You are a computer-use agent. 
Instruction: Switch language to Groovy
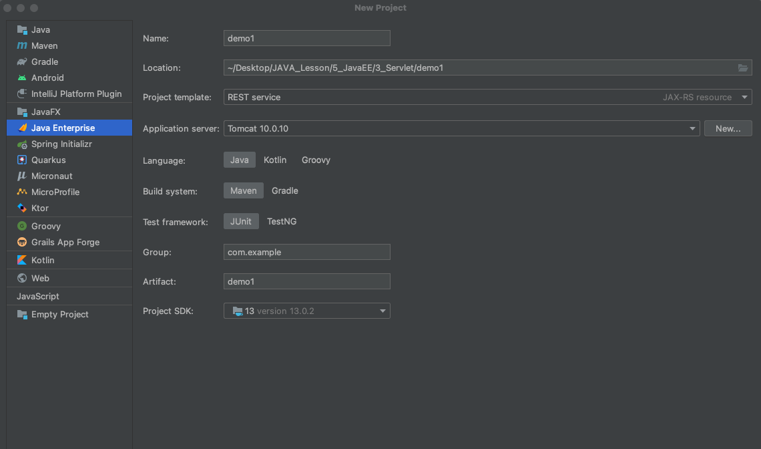316,160
